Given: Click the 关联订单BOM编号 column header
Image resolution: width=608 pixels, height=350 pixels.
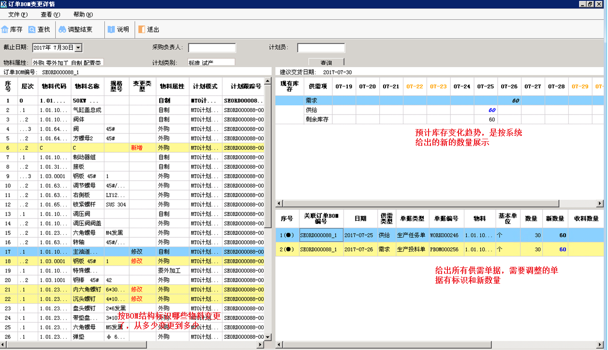Looking at the screenshot, I should 321,219.
